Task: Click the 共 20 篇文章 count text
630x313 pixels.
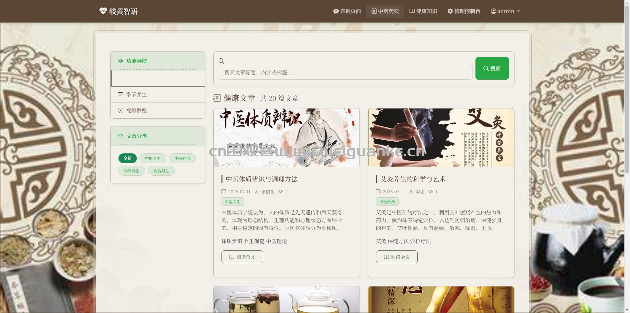Action: point(279,98)
